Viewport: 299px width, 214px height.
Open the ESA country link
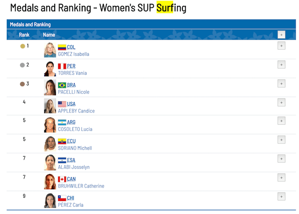point(71,160)
